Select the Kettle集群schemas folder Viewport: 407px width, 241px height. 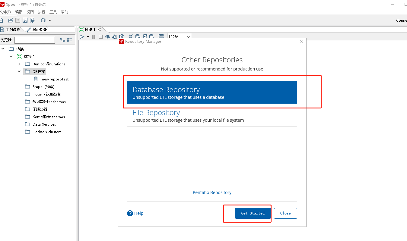(49, 117)
